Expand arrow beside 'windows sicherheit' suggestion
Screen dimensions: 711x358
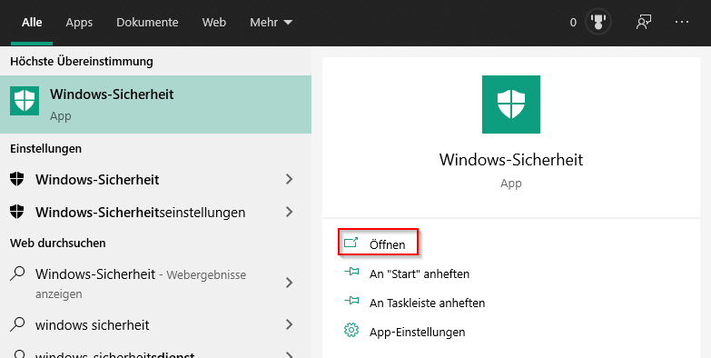[290, 324]
